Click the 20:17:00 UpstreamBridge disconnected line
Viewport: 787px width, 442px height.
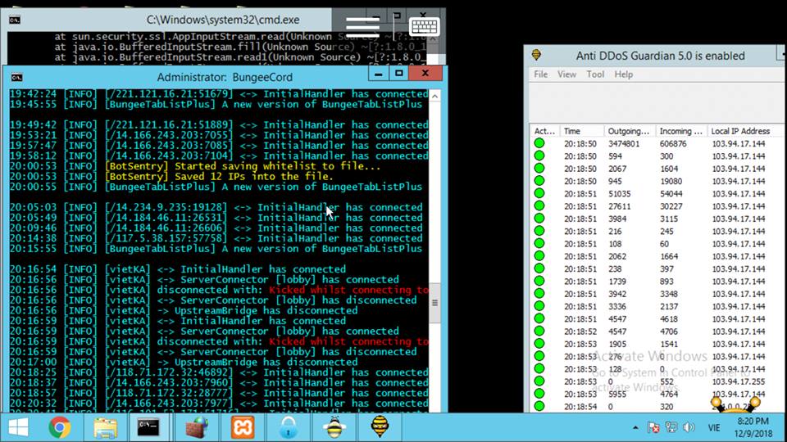point(183,362)
